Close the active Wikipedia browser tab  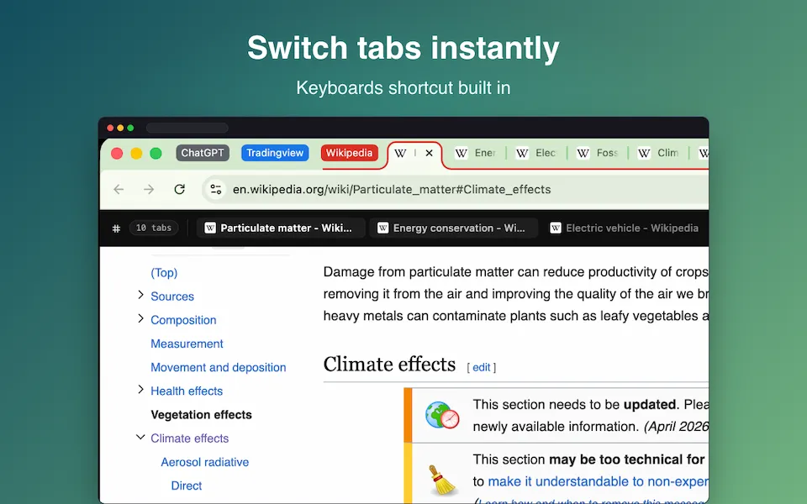tap(429, 153)
